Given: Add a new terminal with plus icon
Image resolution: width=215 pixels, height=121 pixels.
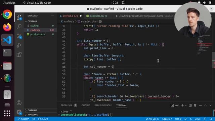Looking at the screenshot, I should 182,105.
